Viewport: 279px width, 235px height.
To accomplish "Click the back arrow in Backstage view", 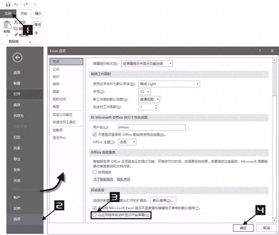I will (x=17, y=58).
